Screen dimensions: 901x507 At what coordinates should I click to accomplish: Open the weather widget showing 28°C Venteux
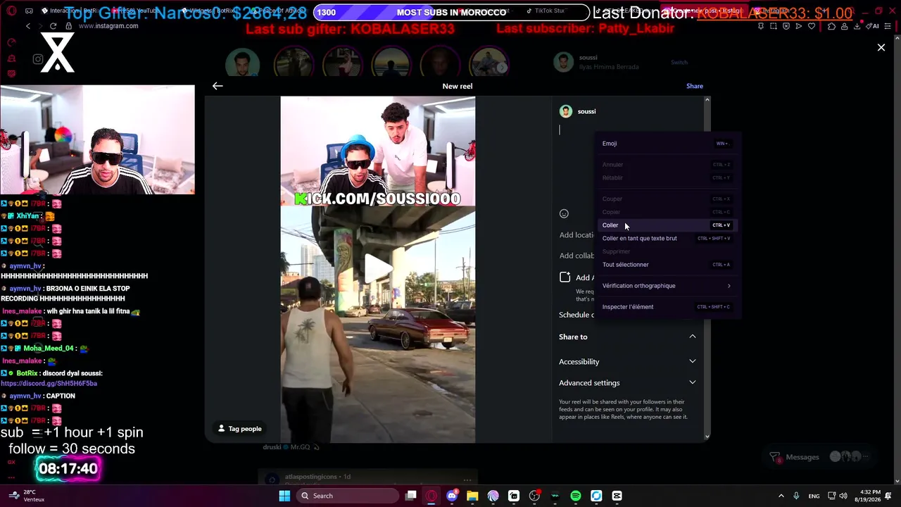28,496
